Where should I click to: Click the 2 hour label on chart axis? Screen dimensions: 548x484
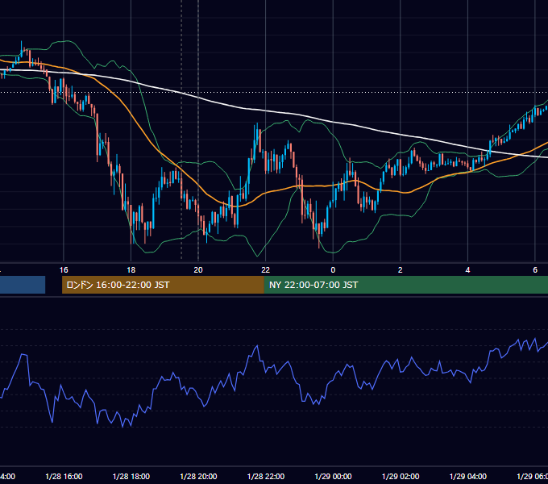[x=401, y=270]
